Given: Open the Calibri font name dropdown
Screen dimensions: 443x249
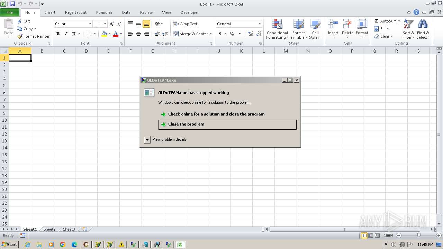Looking at the screenshot, I should (x=90, y=24).
